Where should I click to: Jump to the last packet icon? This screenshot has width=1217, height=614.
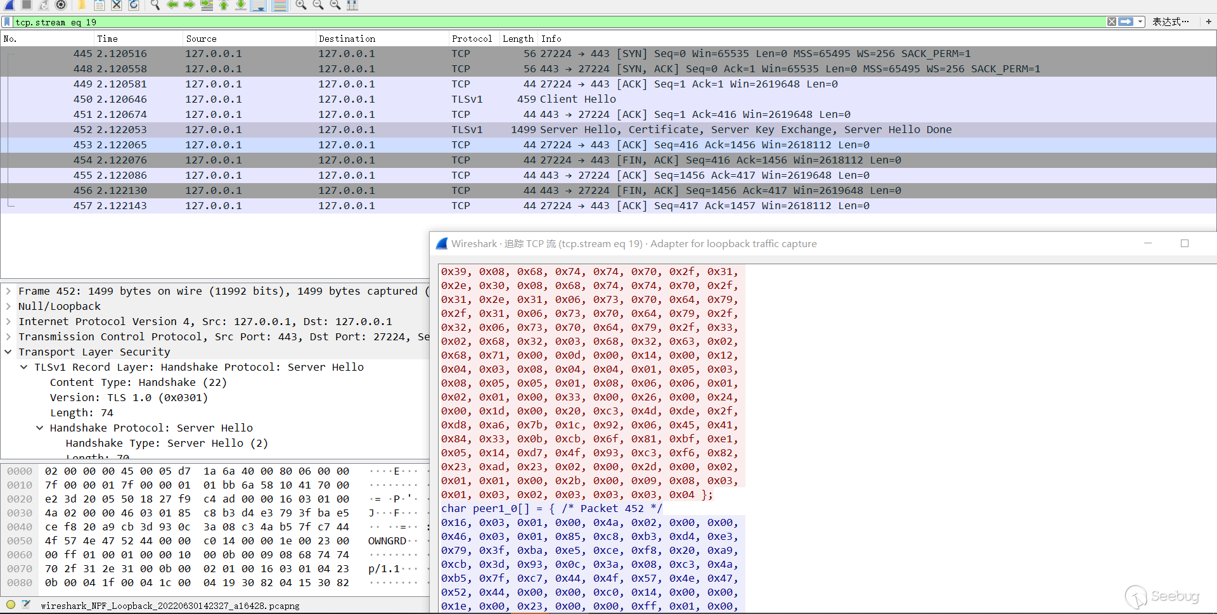(x=241, y=5)
